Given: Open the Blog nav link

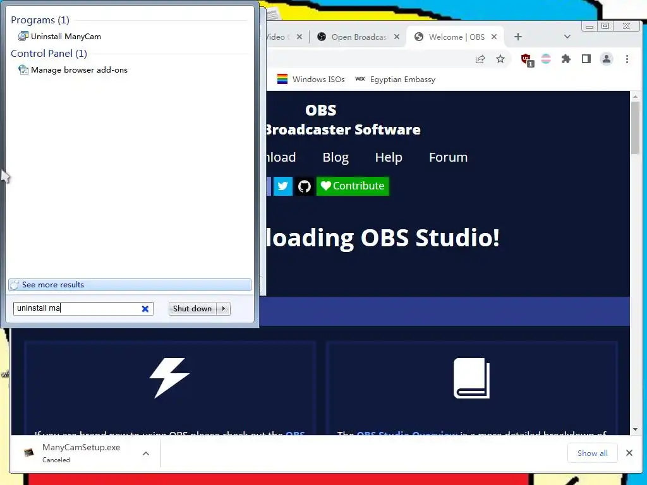Looking at the screenshot, I should (336, 157).
